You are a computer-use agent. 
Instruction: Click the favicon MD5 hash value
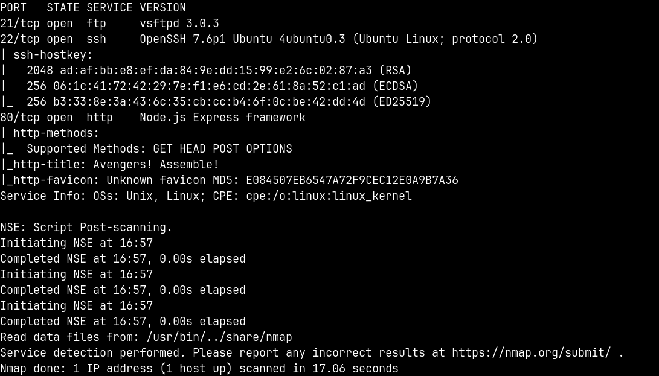(x=352, y=180)
